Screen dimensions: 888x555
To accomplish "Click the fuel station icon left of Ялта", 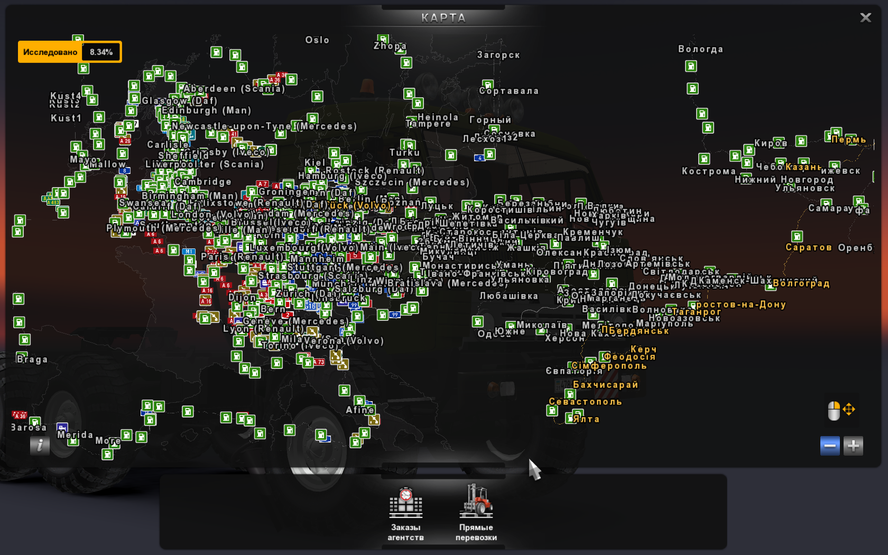I will pyautogui.click(x=570, y=418).
